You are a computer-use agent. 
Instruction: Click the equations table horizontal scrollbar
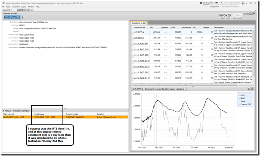[186, 84]
